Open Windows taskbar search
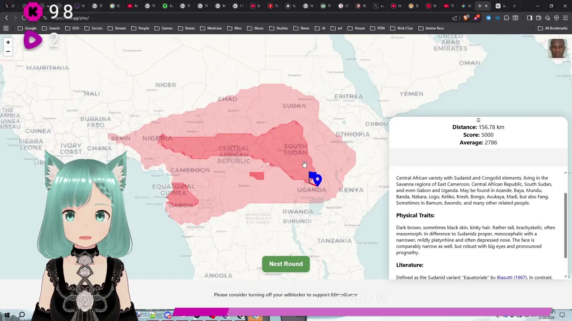This screenshot has height=321, width=572. (x=21, y=315)
